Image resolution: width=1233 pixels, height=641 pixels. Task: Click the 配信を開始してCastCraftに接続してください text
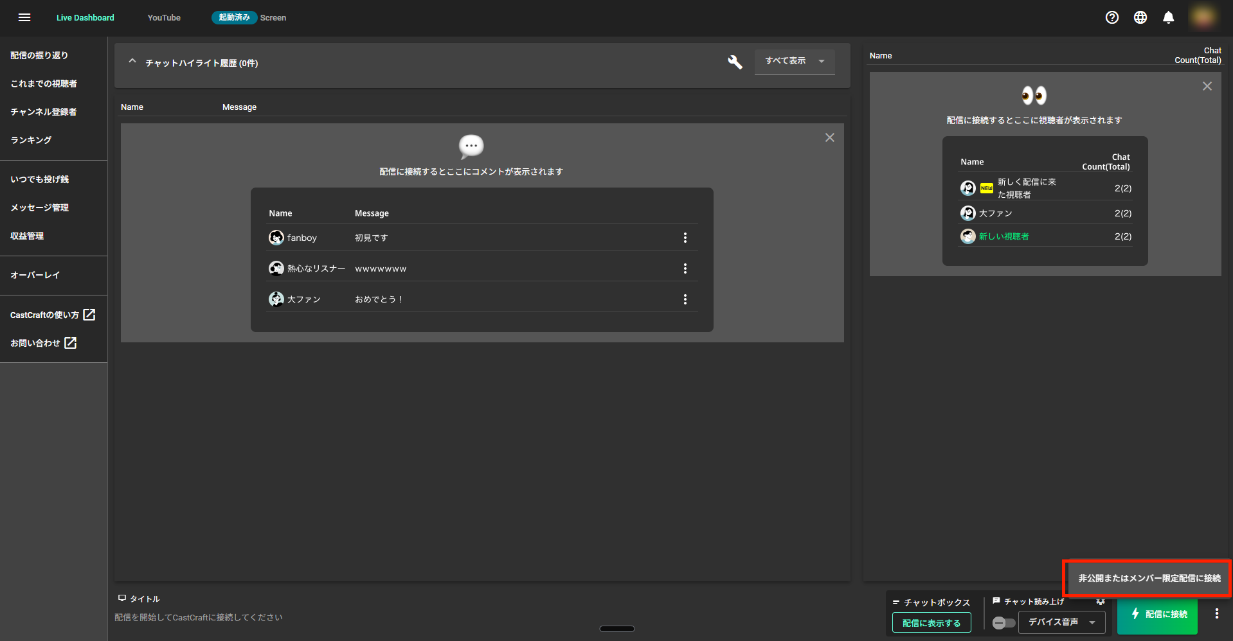pyautogui.click(x=199, y=617)
